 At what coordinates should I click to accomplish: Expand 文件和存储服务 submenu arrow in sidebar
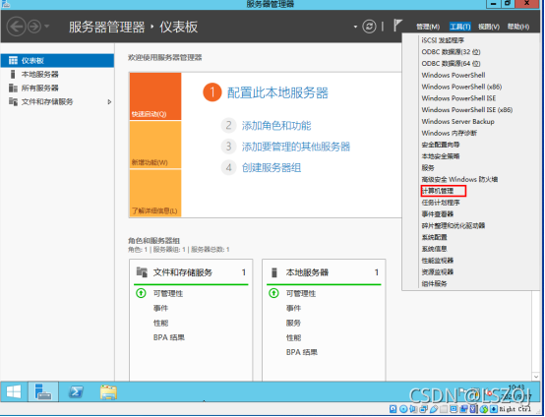point(109,102)
